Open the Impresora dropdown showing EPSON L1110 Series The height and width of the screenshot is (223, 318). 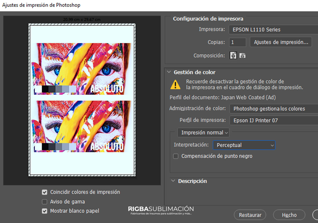coord(273,30)
